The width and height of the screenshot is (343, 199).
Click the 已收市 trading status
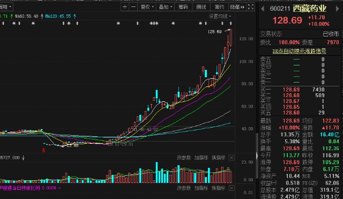[331, 34]
